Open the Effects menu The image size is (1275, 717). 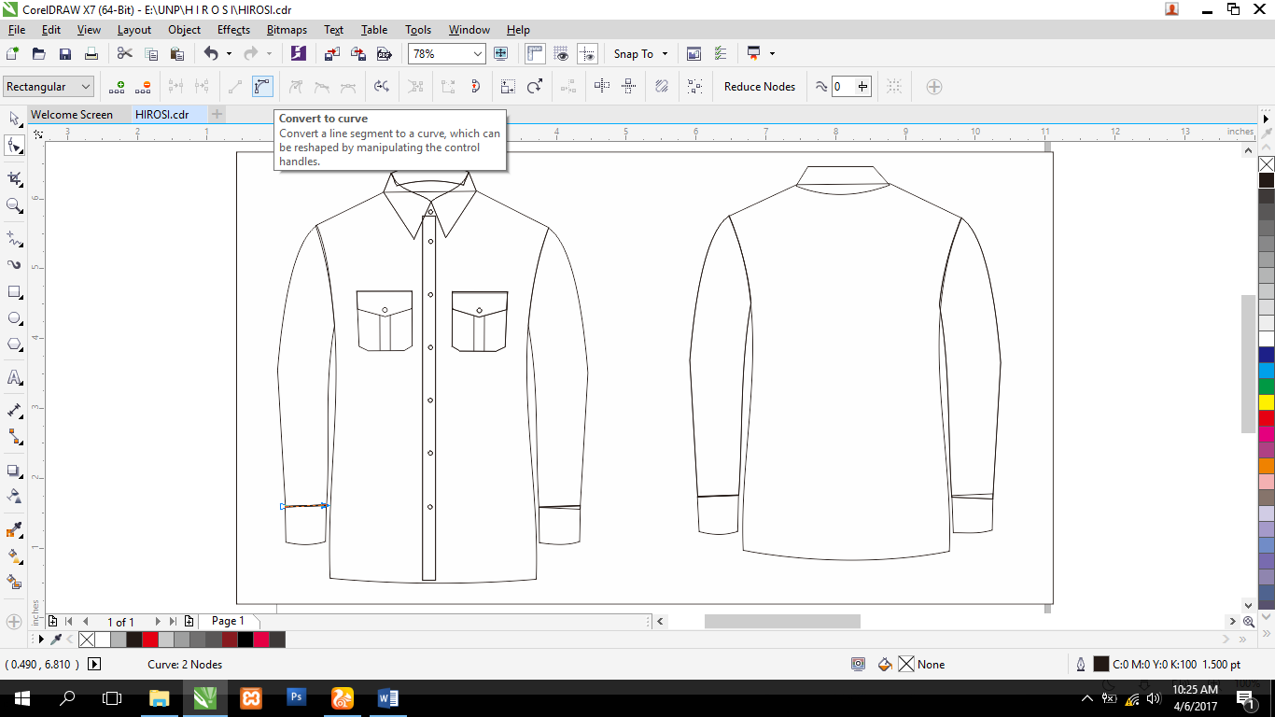click(x=233, y=30)
